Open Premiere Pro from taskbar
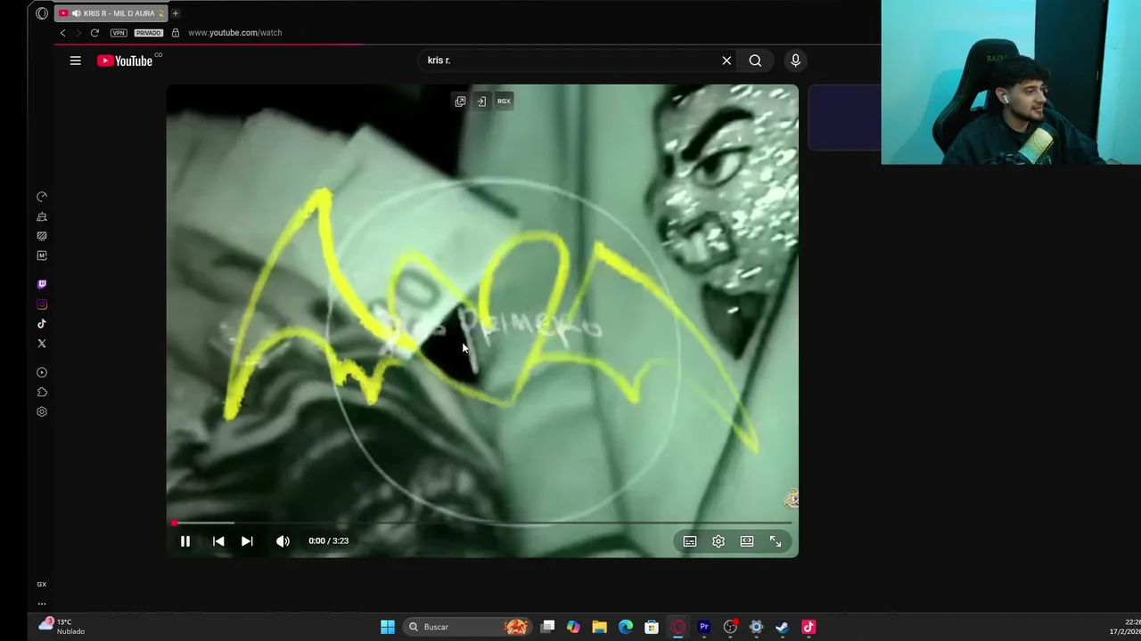Image resolution: width=1141 pixels, height=641 pixels. [704, 627]
